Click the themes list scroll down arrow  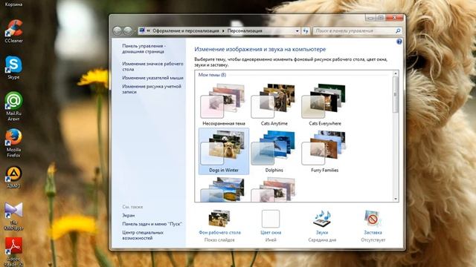point(395,199)
